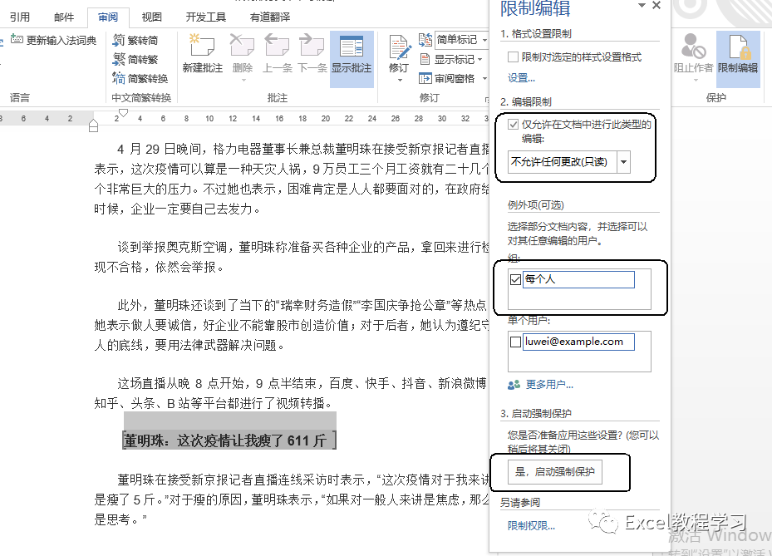Go to next comment 下一条
Viewport: 772px width, 556px height.
[312, 54]
